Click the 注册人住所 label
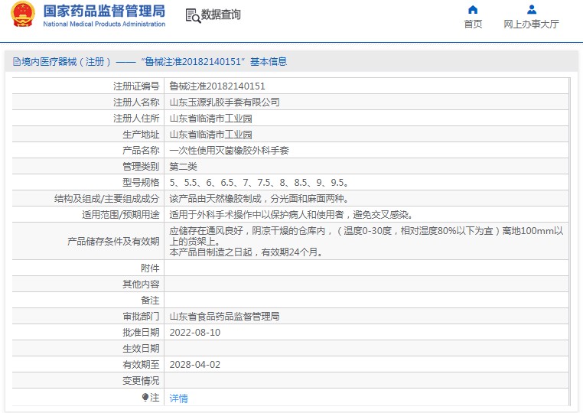The image size is (583, 413). point(136,119)
